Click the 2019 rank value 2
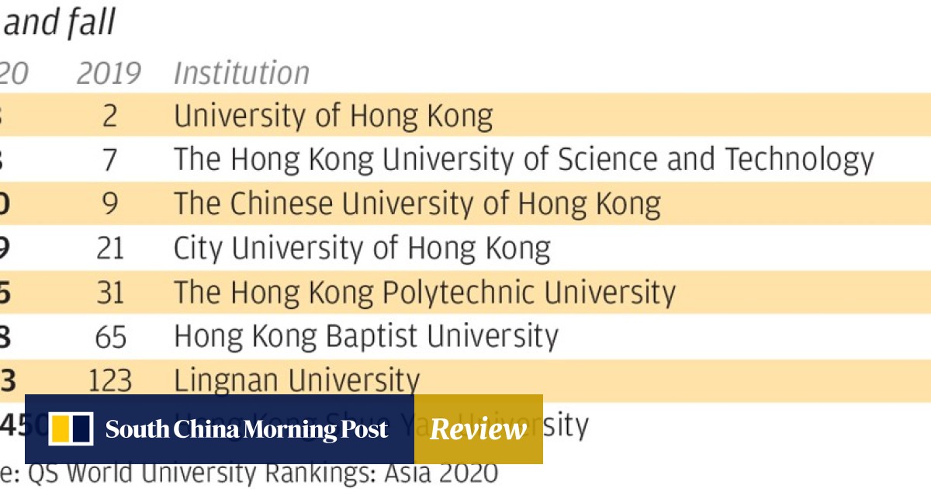The width and height of the screenshot is (931, 489). (109, 116)
